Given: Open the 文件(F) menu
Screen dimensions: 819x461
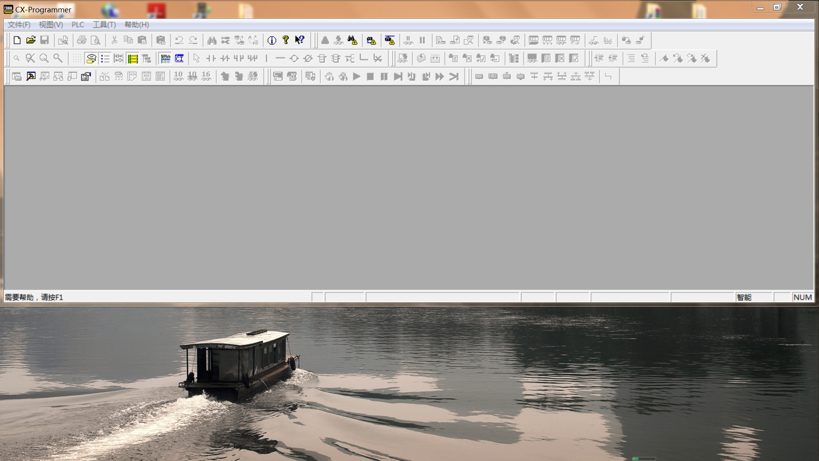Looking at the screenshot, I should pos(19,25).
